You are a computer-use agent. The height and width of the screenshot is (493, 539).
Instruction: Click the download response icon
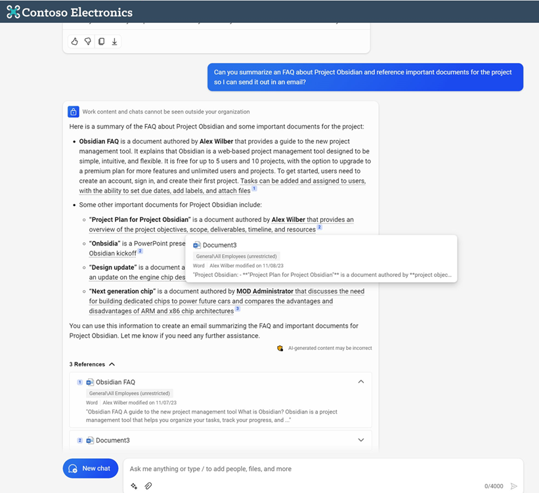pos(114,41)
